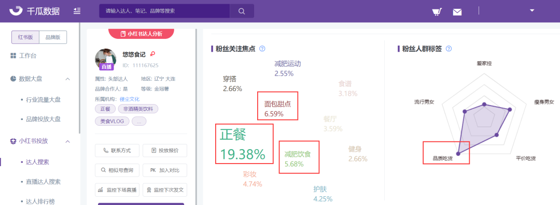Switch to 品牌版 version
The width and height of the screenshot is (560, 205).
[53, 37]
